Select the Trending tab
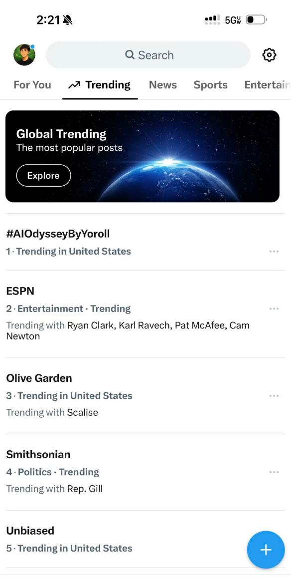The height and width of the screenshot is (580, 291). [100, 85]
